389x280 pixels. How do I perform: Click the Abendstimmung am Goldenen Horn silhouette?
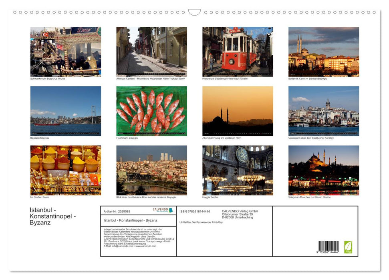(237, 110)
